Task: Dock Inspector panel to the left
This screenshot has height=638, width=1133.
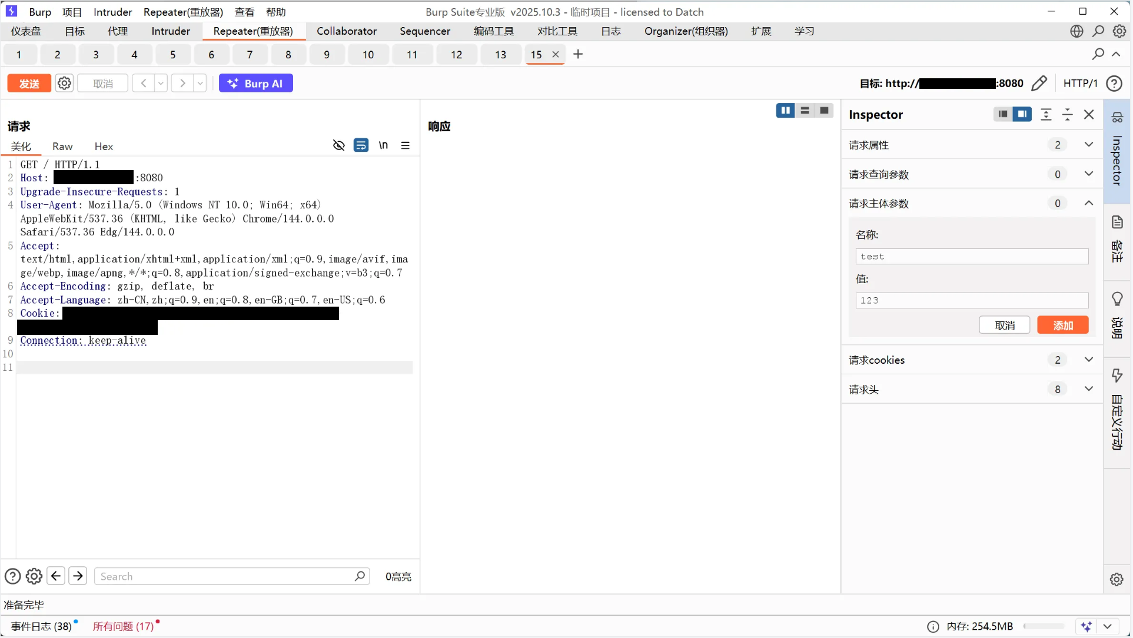Action: click(x=1003, y=114)
